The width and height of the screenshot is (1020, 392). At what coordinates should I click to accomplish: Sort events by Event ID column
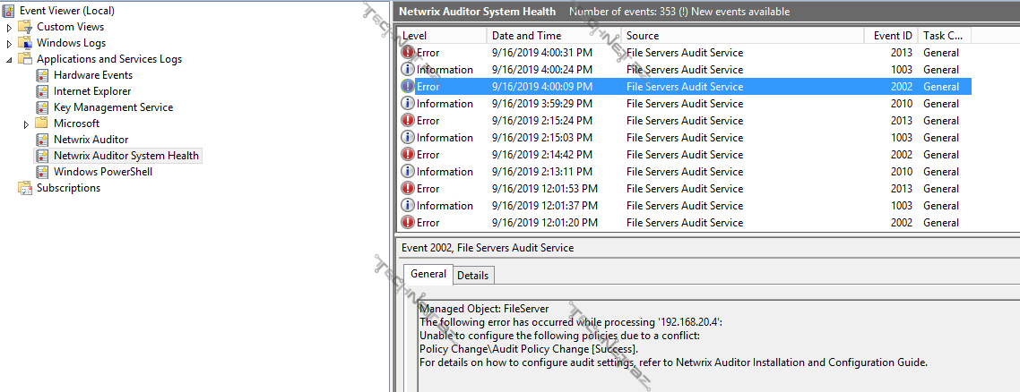[x=892, y=36]
